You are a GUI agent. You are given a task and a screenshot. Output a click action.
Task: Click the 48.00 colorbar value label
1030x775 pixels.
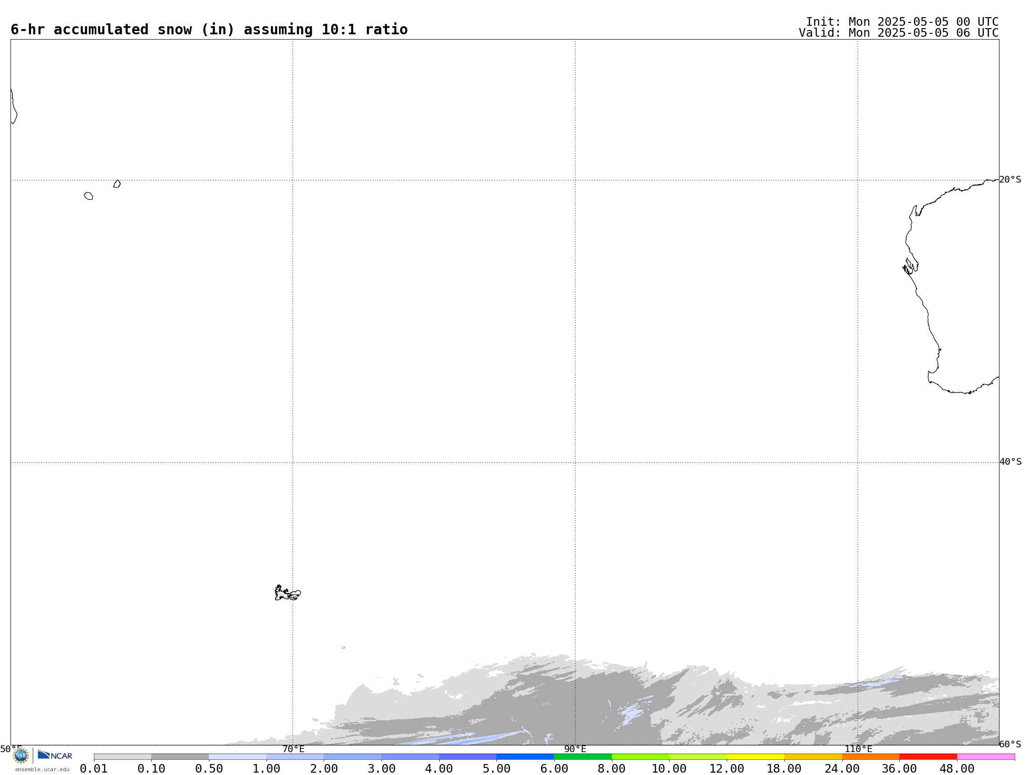coord(957,769)
